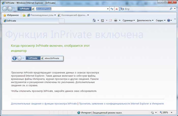
Task: Maximize the Internet Explorer window
Action: 165,2
